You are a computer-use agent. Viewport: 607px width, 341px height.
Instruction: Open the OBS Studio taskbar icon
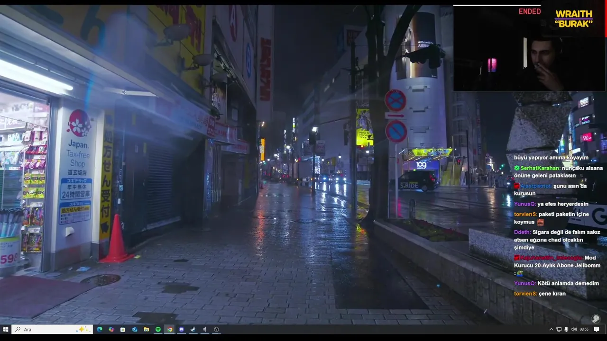(x=217, y=329)
